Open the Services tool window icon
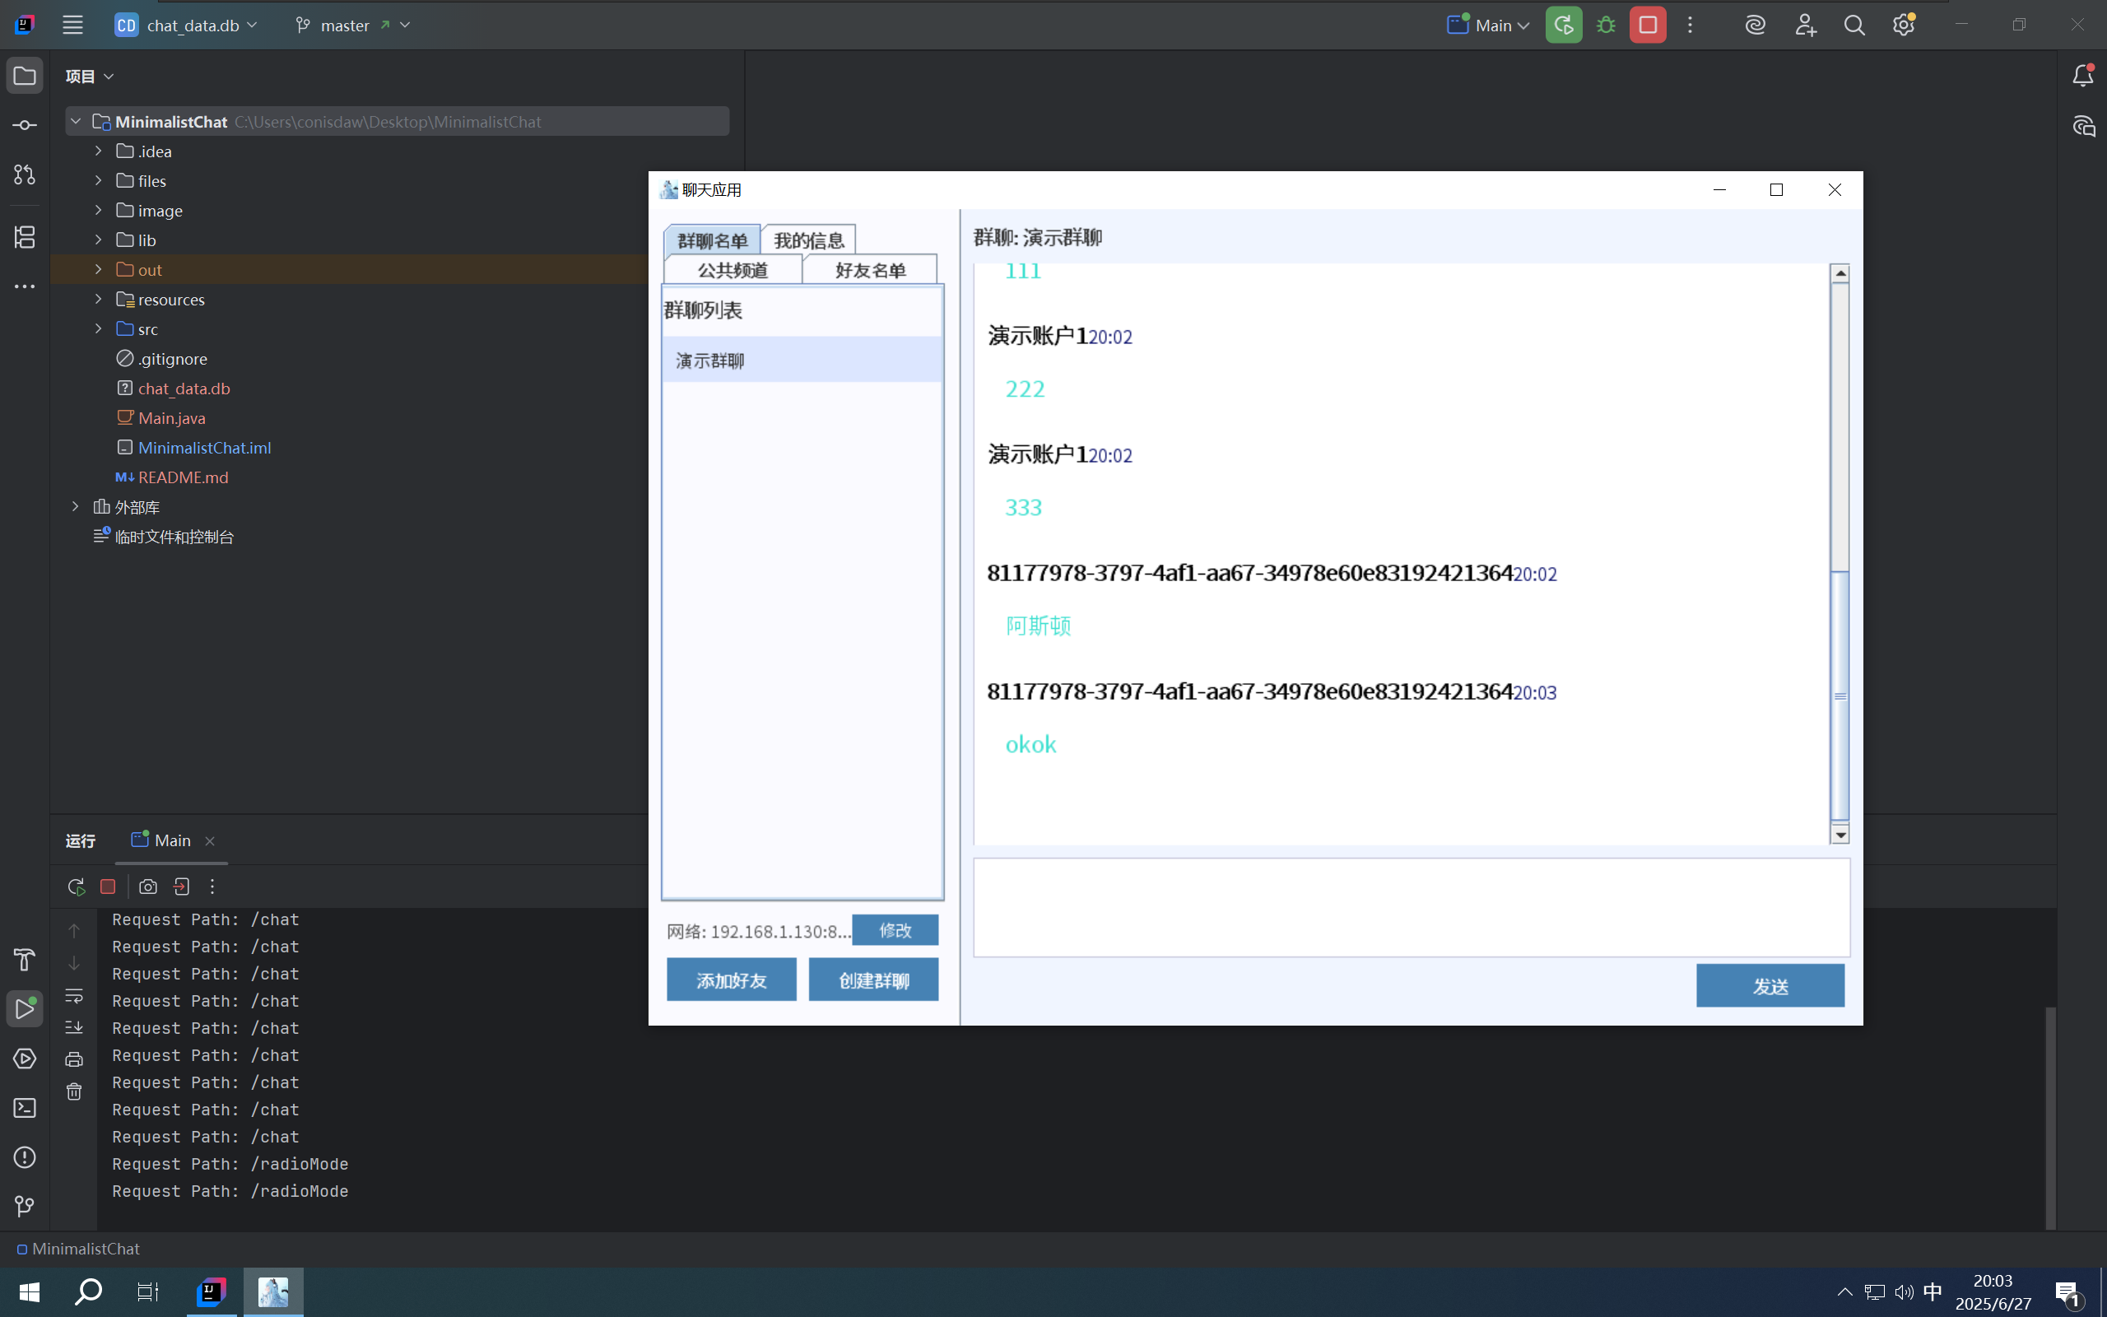 click(x=25, y=1059)
